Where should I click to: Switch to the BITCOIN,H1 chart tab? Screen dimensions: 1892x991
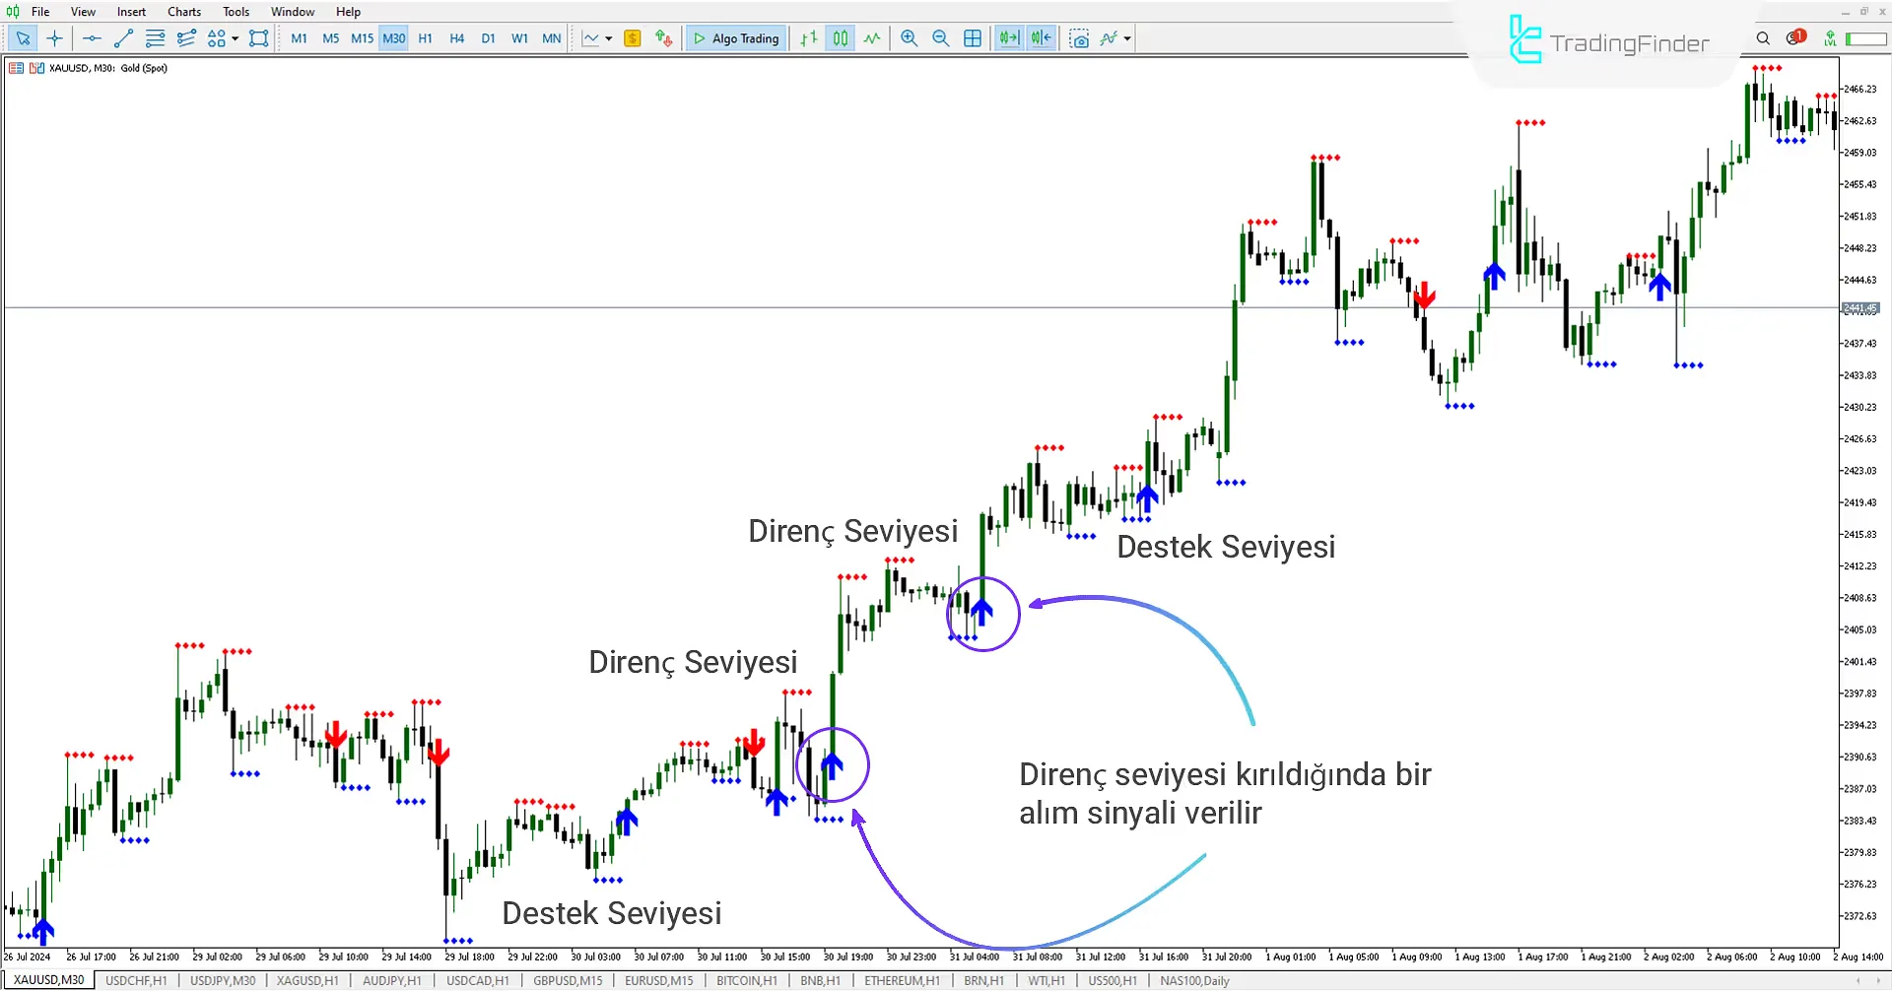click(x=746, y=981)
